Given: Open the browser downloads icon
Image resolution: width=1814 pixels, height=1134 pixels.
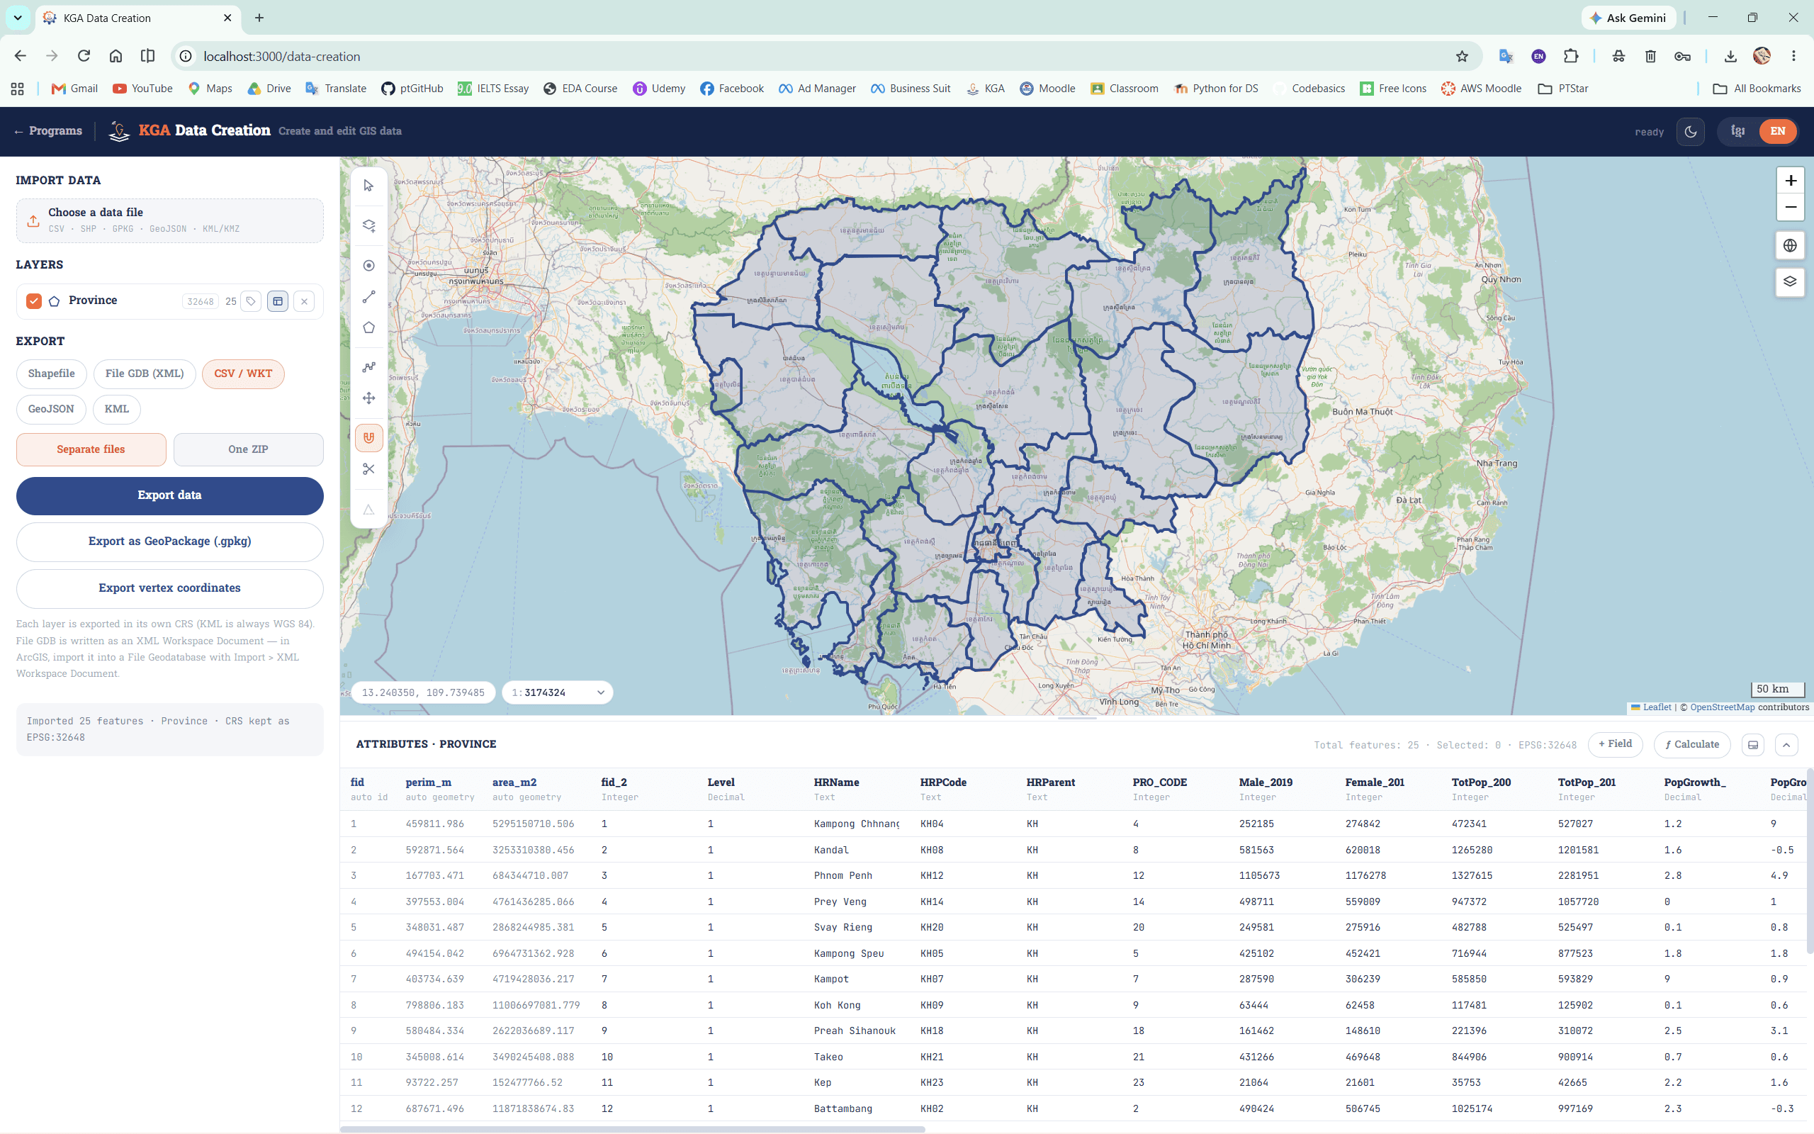Looking at the screenshot, I should [x=1730, y=56].
